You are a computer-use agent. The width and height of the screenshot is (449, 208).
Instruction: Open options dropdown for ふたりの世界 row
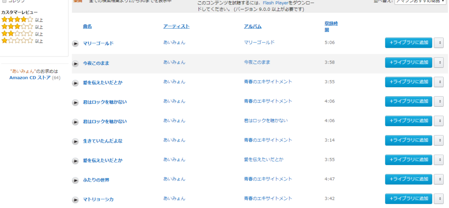(438, 179)
